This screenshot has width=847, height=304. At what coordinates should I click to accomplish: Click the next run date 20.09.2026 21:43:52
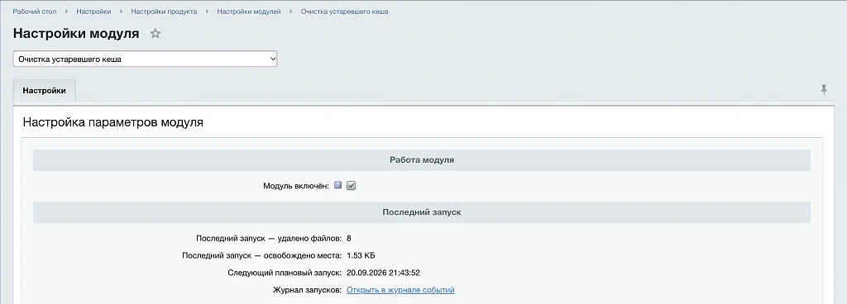point(383,273)
